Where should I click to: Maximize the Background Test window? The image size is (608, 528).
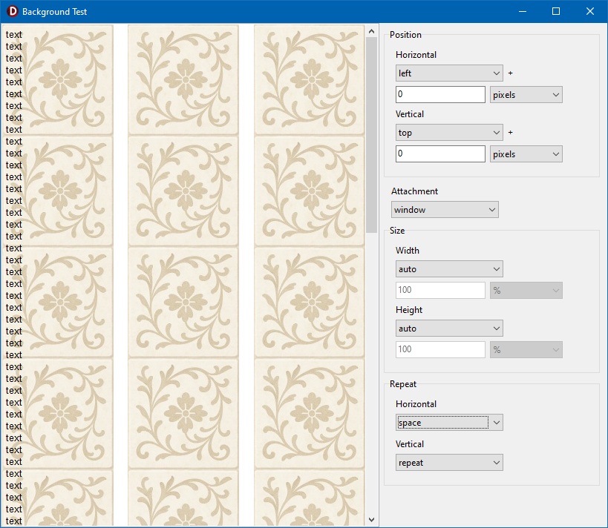tap(556, 11)
